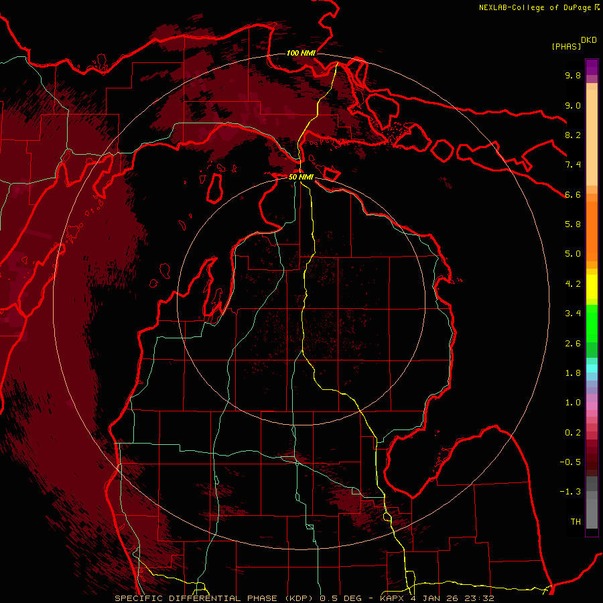
Task: Click the purple segment atop the color bar
Action: (592, 67)
